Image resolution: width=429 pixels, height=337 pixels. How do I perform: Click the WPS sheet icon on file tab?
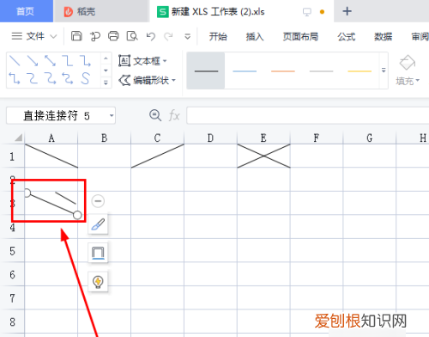(163, 12)
